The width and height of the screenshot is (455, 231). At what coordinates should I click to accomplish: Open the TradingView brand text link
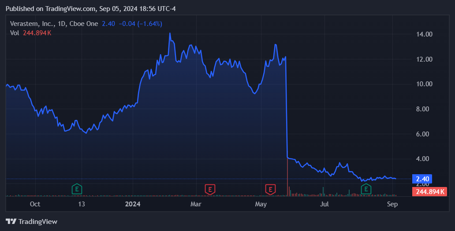[38, 221]
